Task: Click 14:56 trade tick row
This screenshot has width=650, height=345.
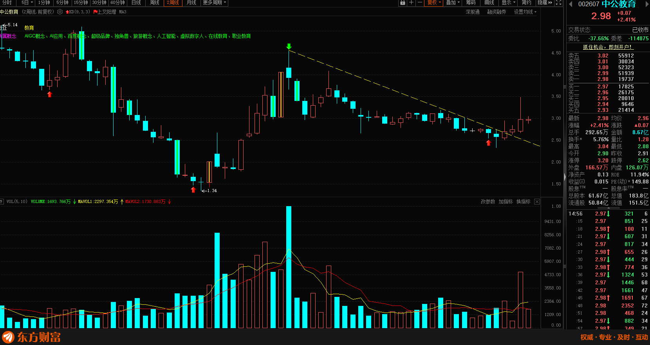Action: click(x=608, y=214)
